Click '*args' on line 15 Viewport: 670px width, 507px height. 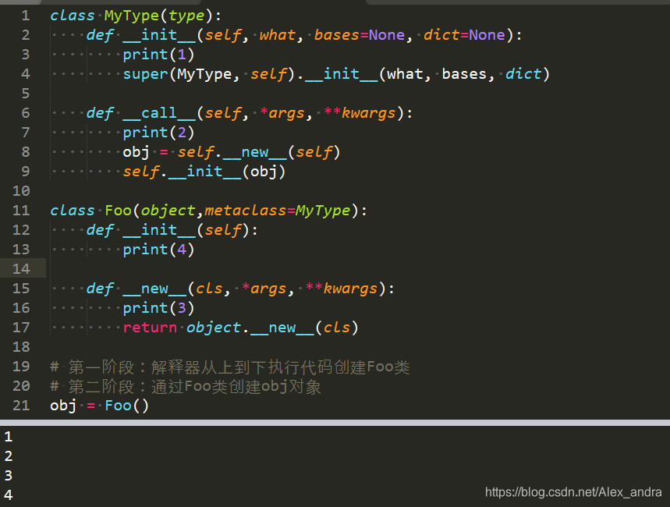coord(264,289)
